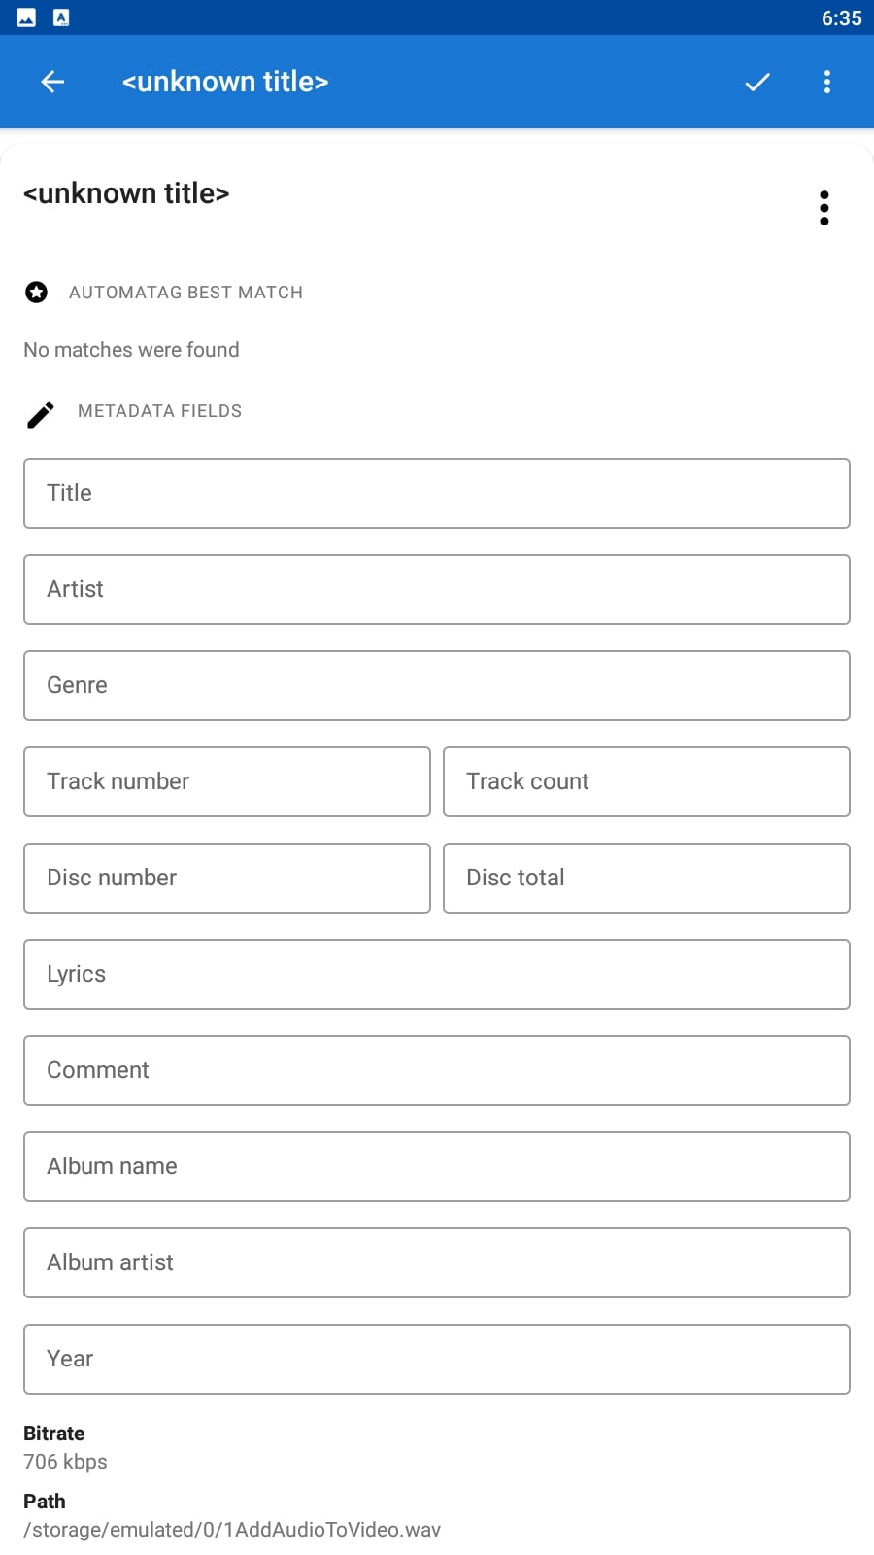Image resolution: width=874 pixels, height=1555 pixels.
Task: Focus the Year input field
Action: [437, 1360]
